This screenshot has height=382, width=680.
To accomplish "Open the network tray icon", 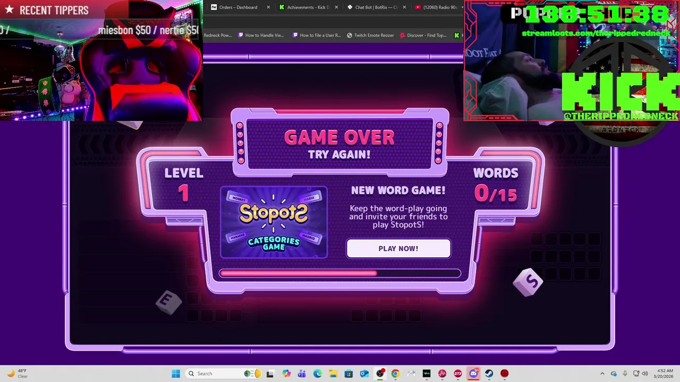I will pos(636,374).
